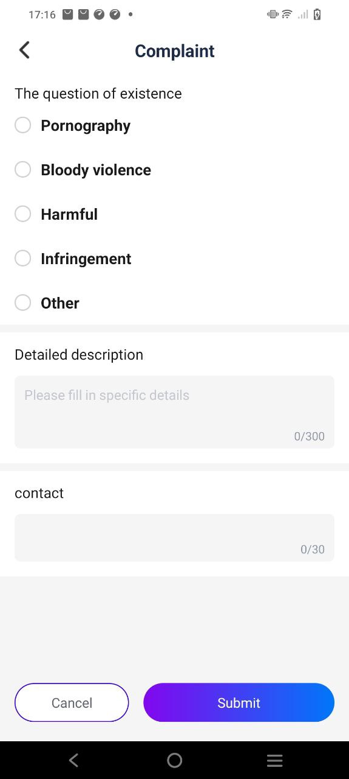Tap the Android back navigation icon

tap(73, 760)
